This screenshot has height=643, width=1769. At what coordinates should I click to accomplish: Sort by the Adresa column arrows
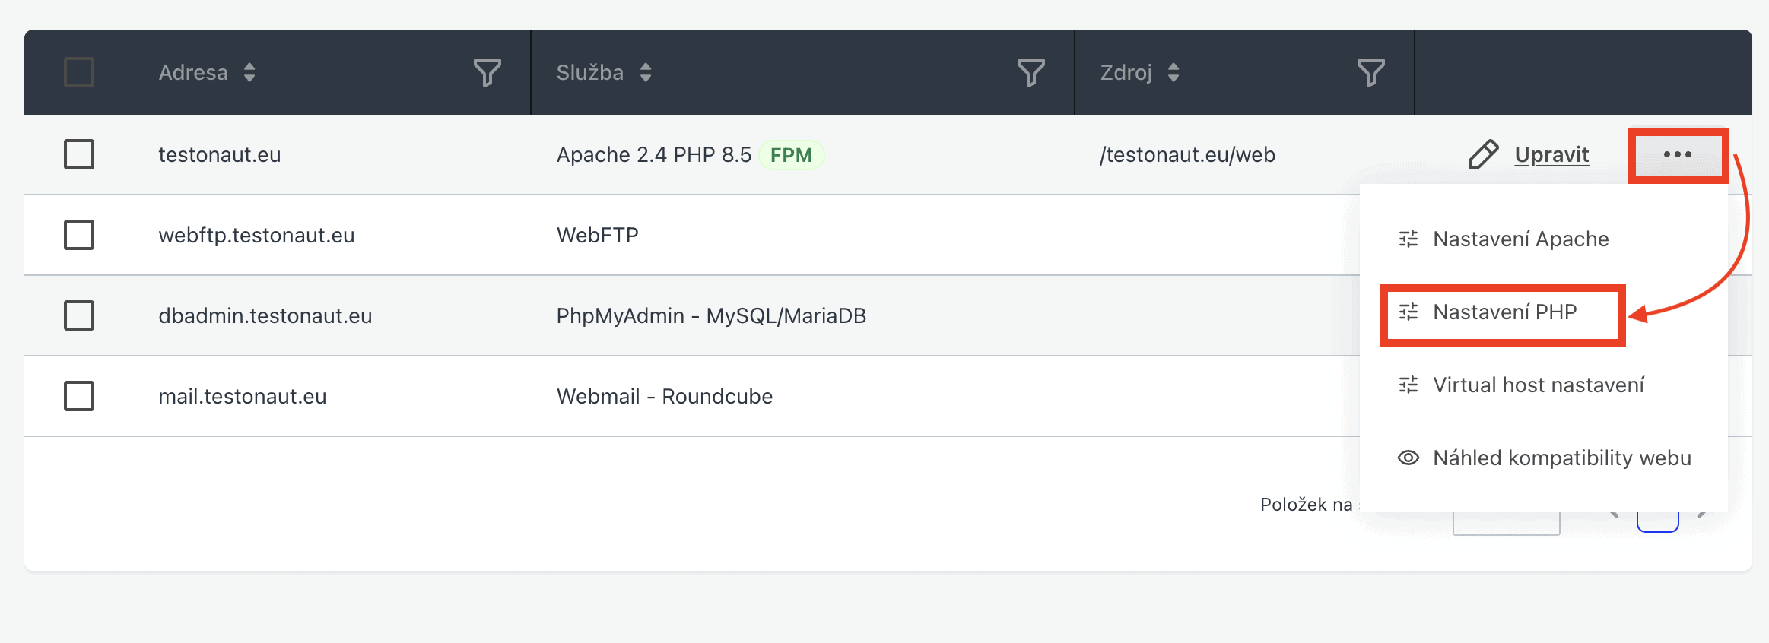click(249, 72)
